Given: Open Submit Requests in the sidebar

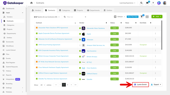Looking at the screenshot, I should 12,67.
